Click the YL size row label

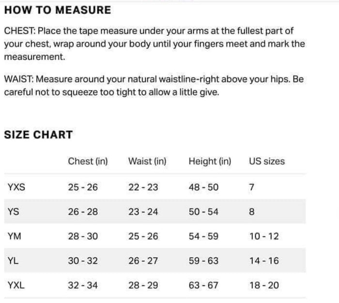pyautogui.click(x=13, y=260)
